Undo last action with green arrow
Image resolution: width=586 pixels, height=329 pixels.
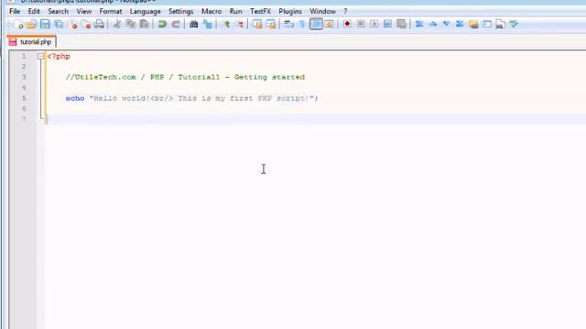pos(162,25)
